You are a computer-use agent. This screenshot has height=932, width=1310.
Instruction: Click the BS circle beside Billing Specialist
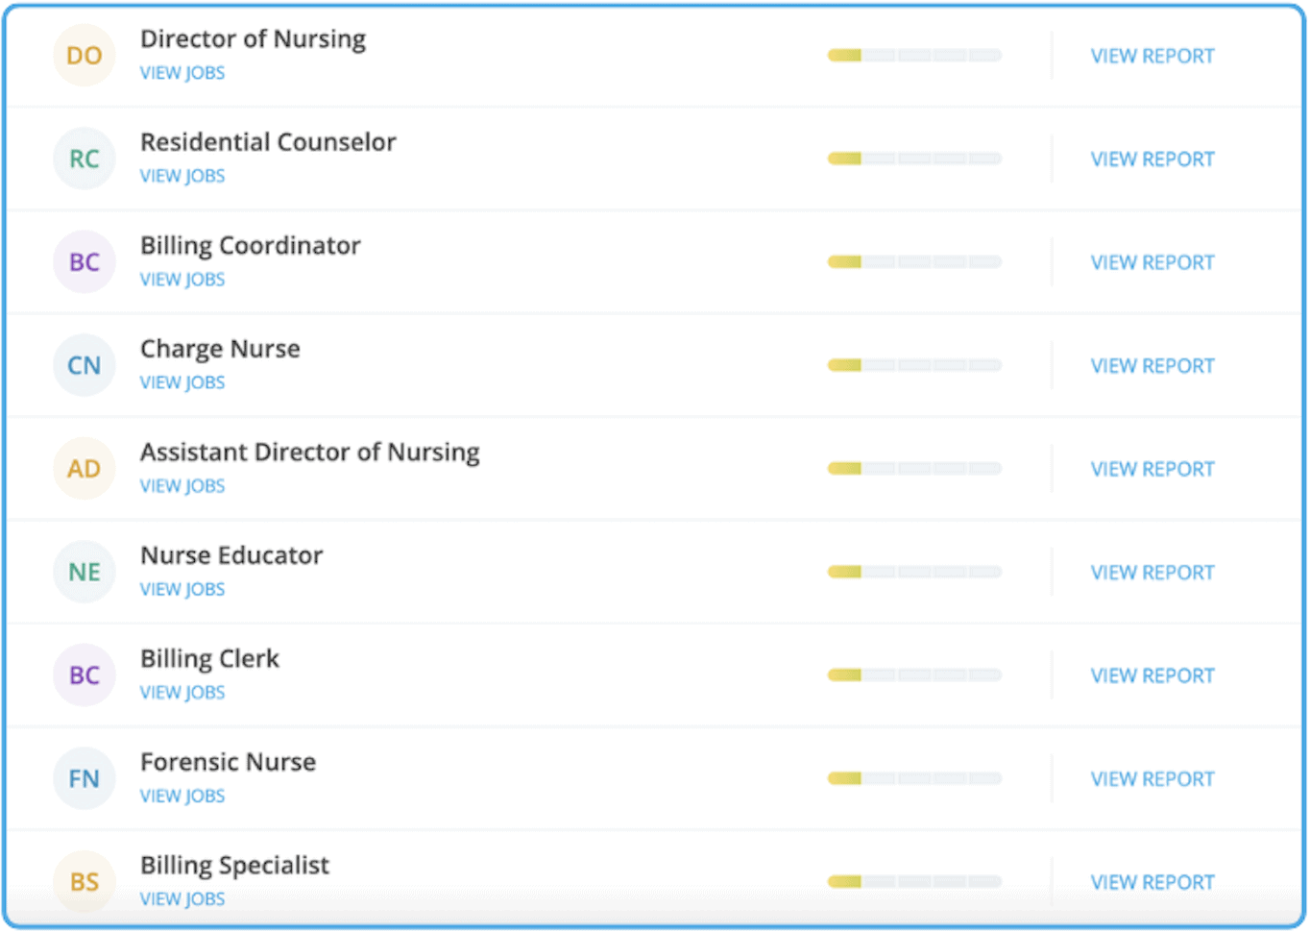[x=85, y=881]
